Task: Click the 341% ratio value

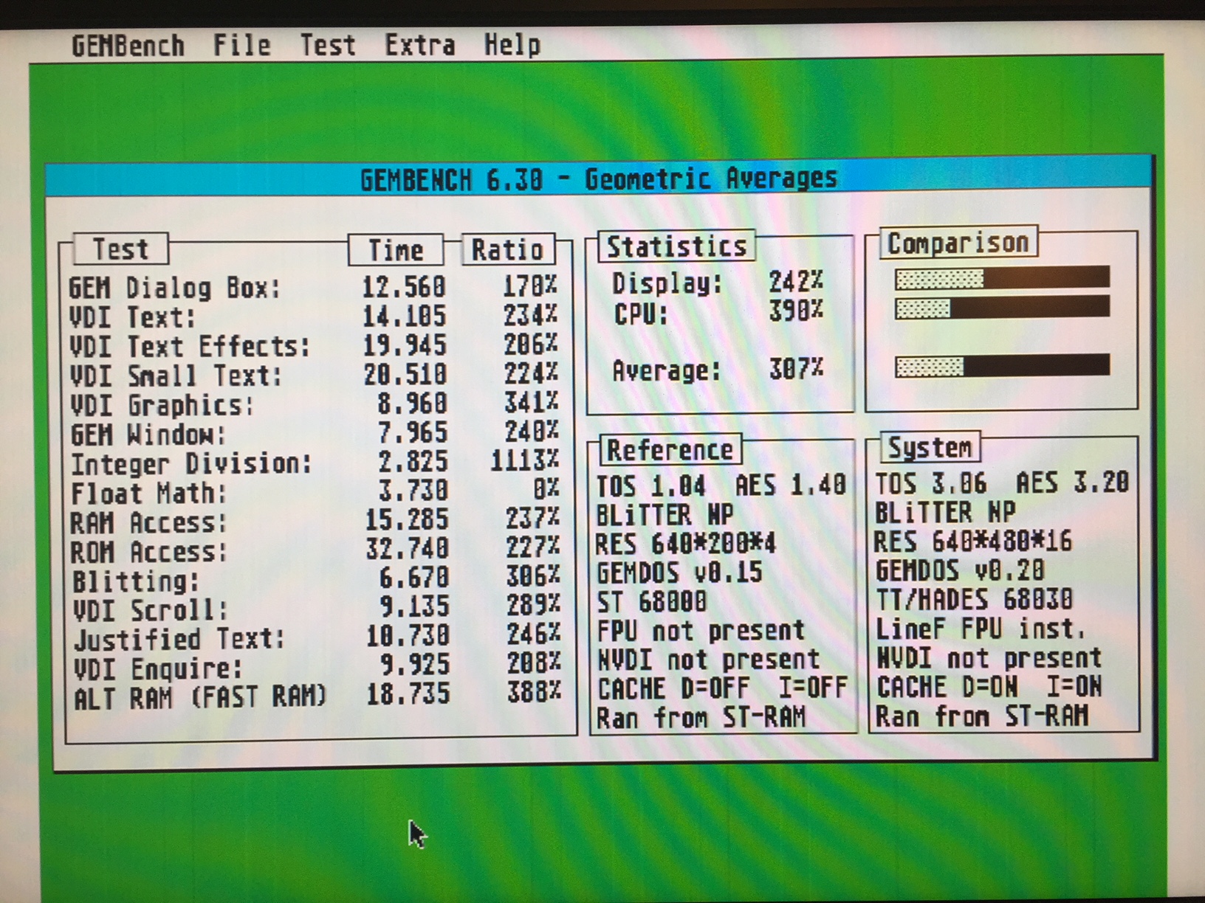Action: pyautogui.click(x=531, y=403)
